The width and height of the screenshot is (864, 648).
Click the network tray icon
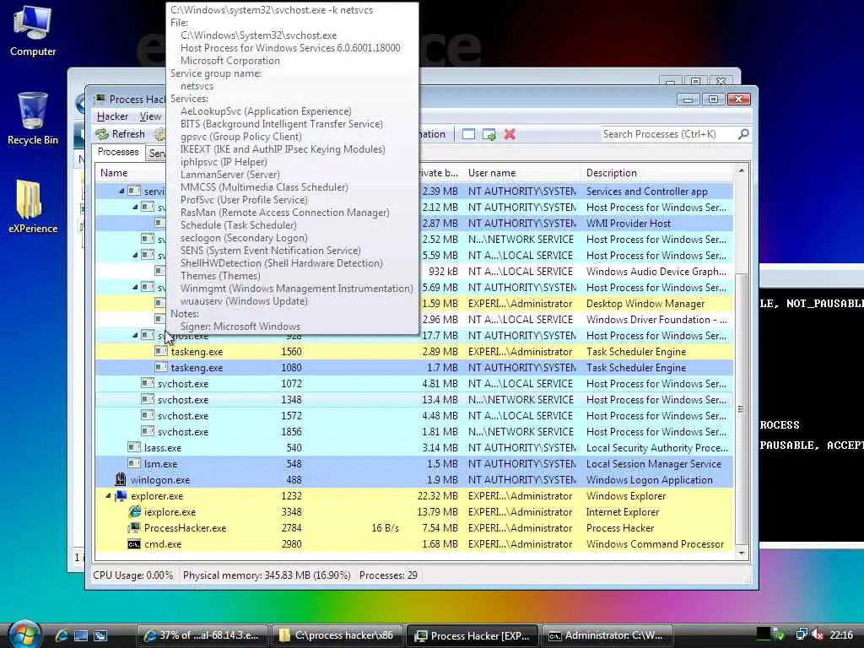point(802,634)
